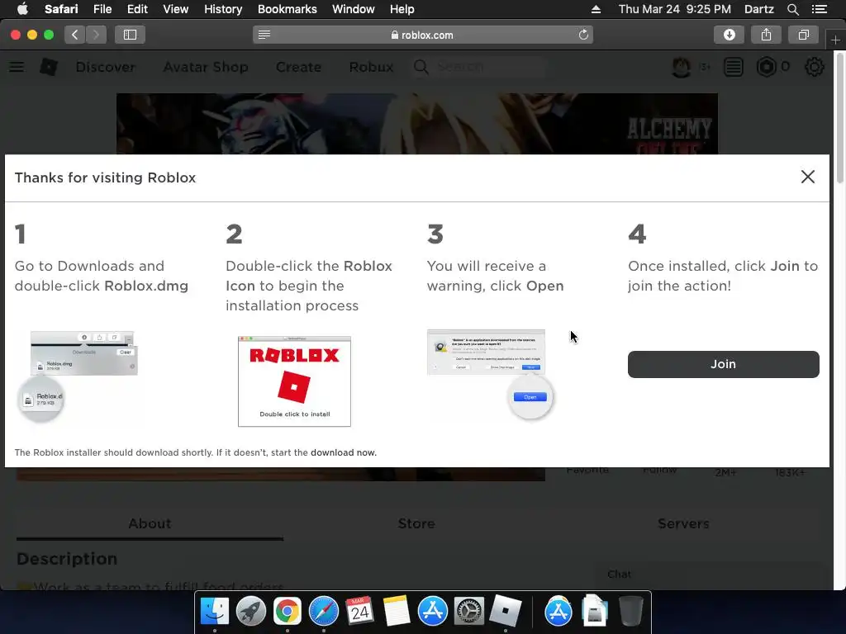Switch to the Servers tab
Image resolution: width=846 pixels, height=634 pixels.
(683, 523)
